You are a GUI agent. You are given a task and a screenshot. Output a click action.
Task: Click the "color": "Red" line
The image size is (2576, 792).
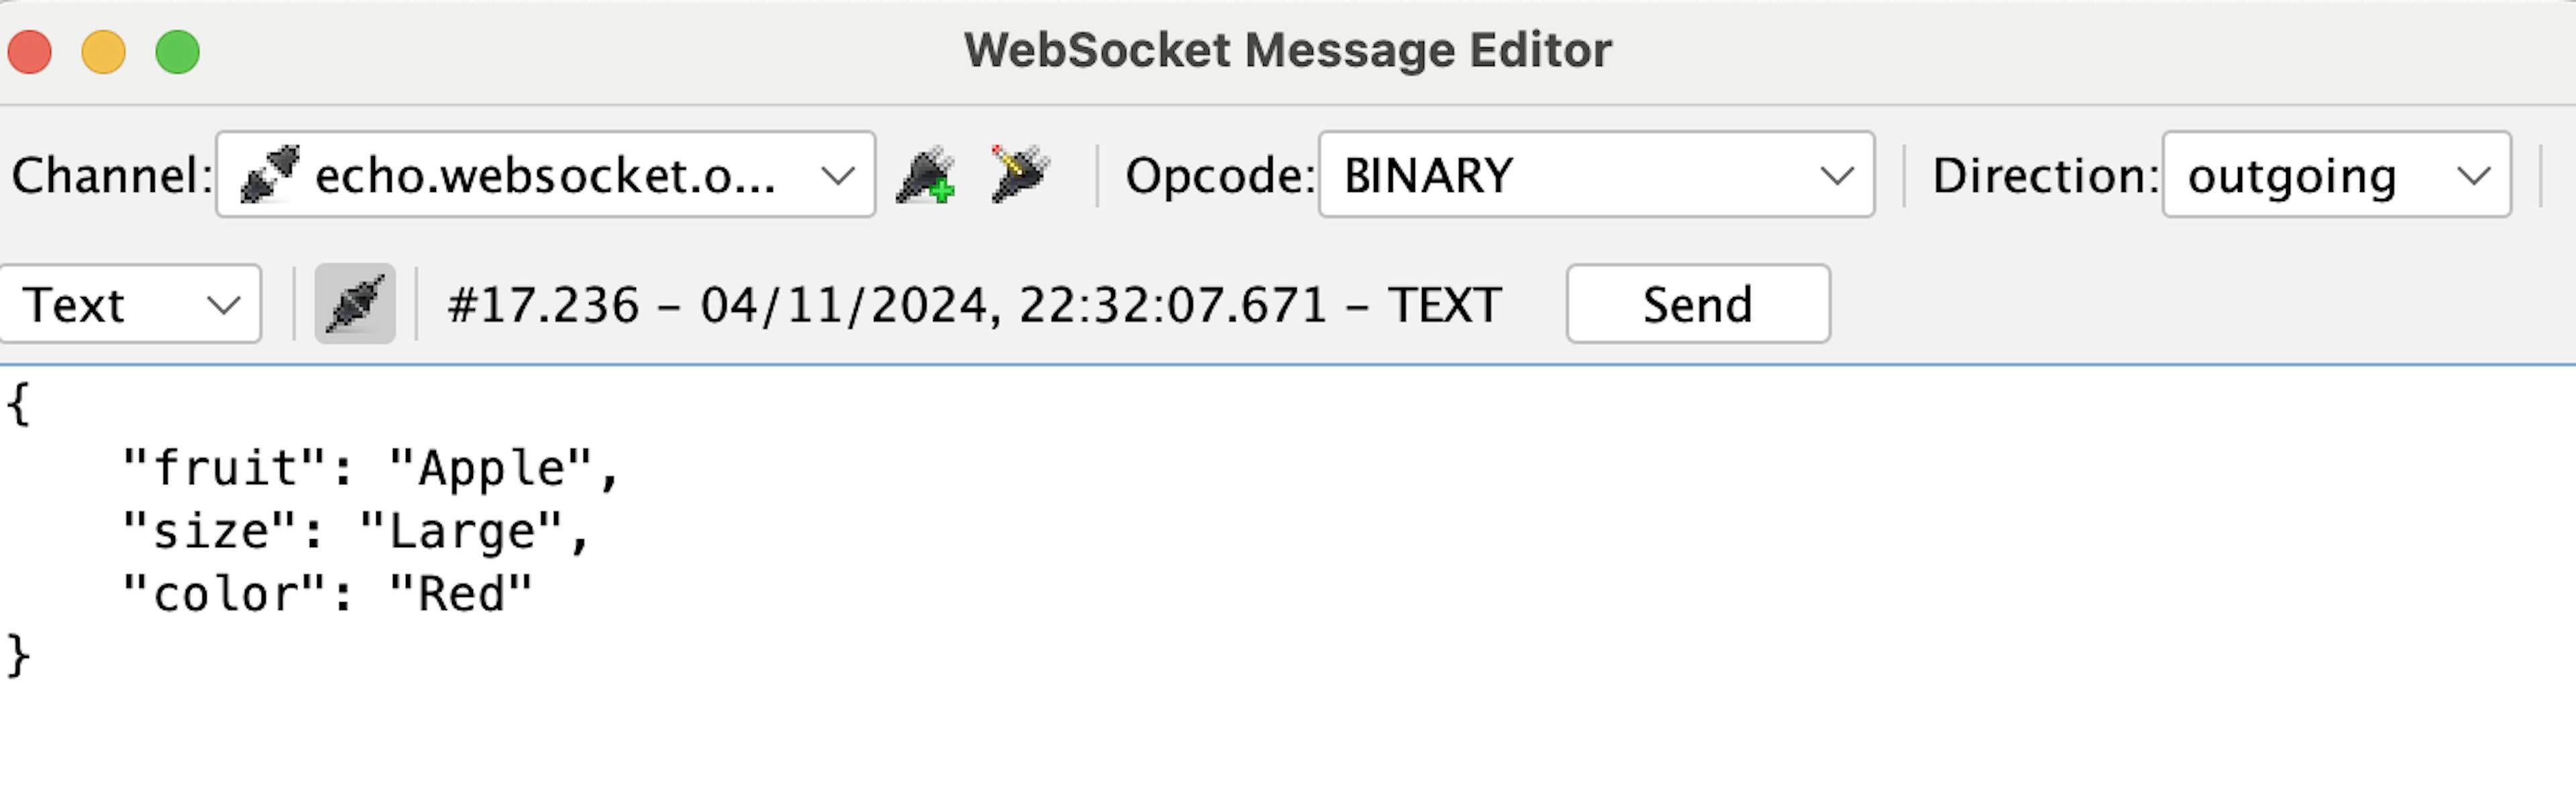(x=326, y=594)
